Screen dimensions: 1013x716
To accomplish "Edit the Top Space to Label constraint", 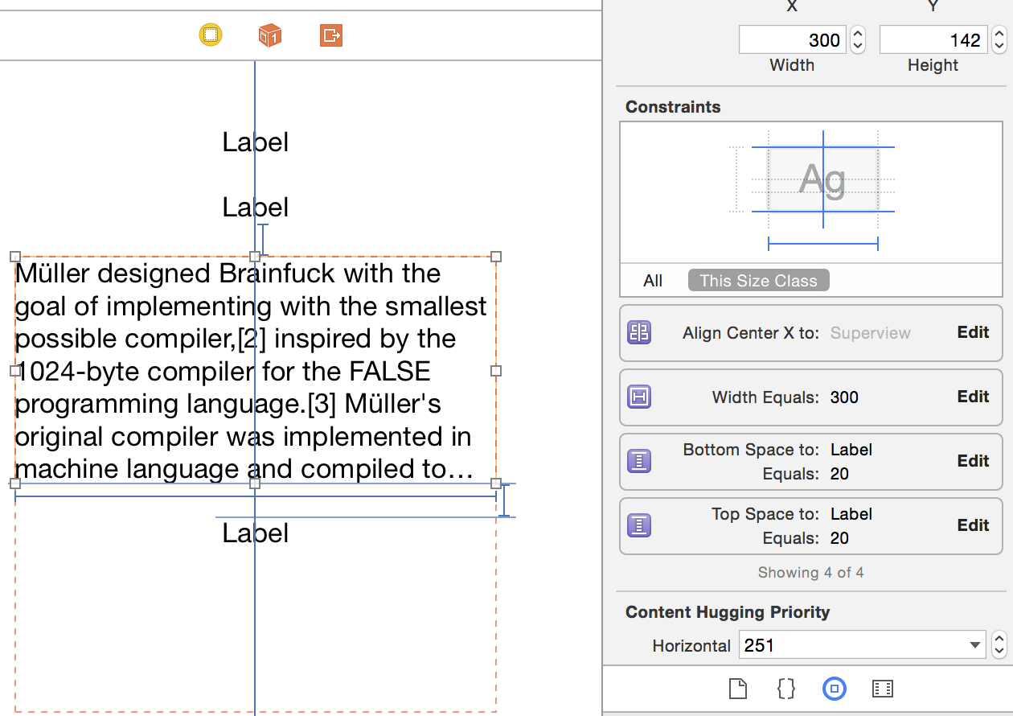I will tap(973, 525).
